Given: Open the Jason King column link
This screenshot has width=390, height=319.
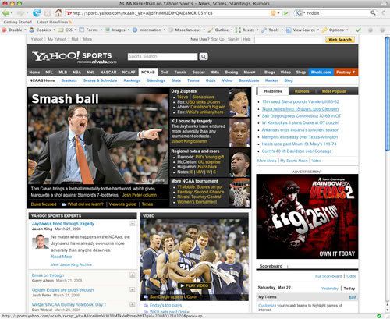Looking at the screenshot, I should point(190,141).
